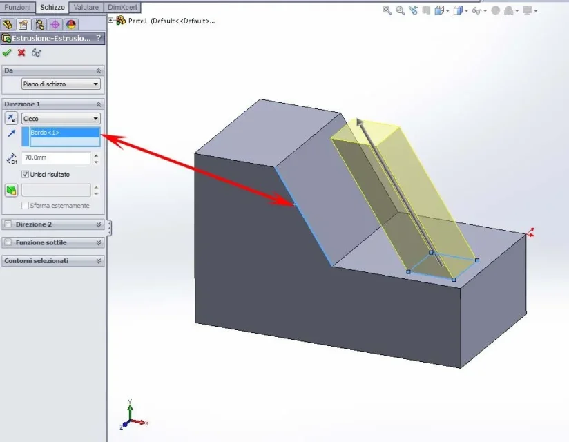Image resolution: width=569 pixels, height=442 pixels.
Task: Click the green draft on/off icon
Action: [11, 190]
